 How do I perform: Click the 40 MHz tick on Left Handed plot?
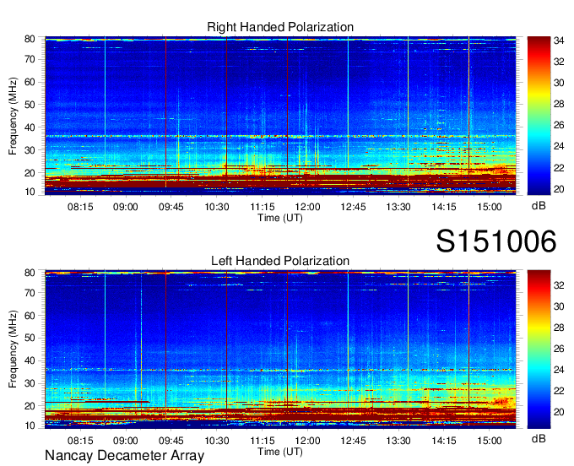coord(30,360)
